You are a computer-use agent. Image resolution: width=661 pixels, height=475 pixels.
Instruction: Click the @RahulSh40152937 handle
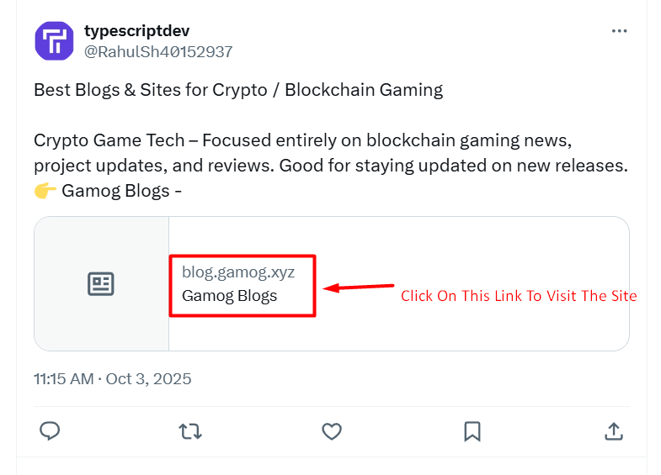coord(158,52)
